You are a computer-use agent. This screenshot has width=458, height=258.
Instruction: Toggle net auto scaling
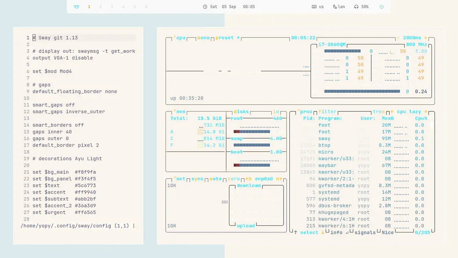215,179
